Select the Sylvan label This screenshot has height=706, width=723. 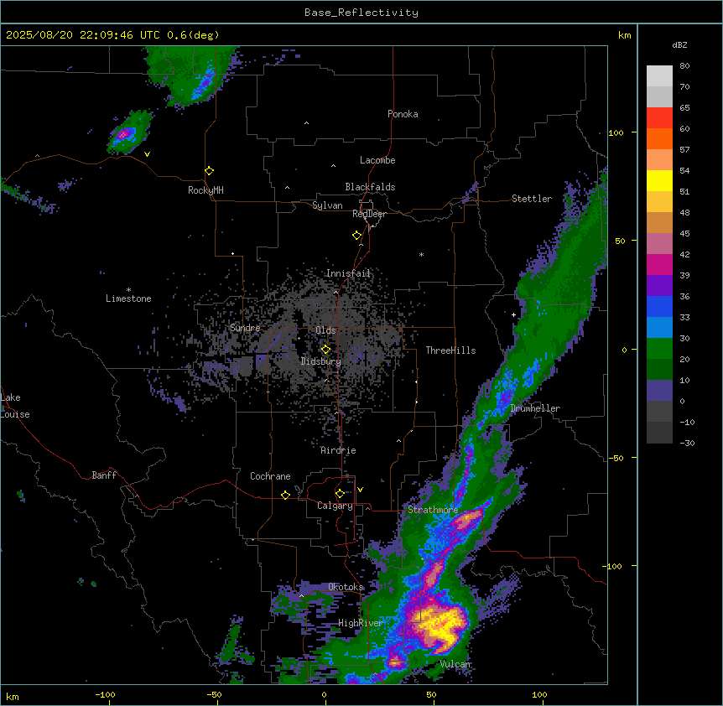point(327,205)
